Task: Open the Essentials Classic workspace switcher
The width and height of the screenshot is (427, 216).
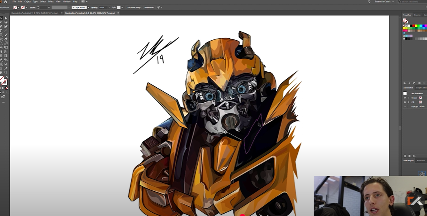Action: click(384, 2)
